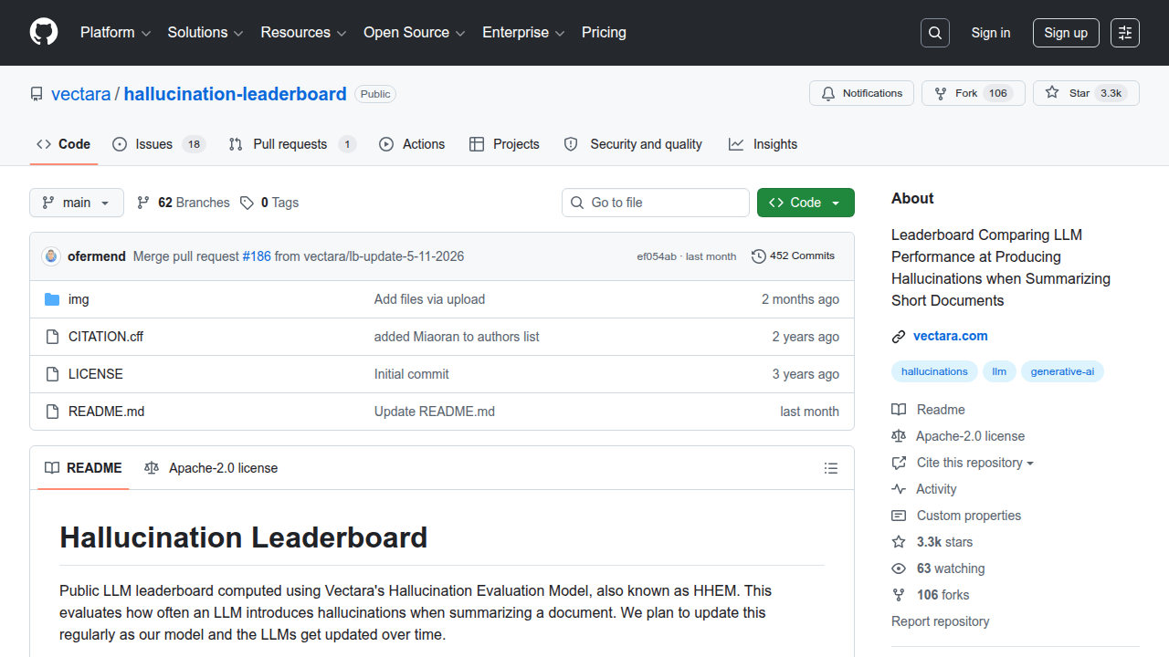Click the bell Notifications button
The height and width of the screenshot is (657, 1169).
pyautogui.click(x=861, y=93)
